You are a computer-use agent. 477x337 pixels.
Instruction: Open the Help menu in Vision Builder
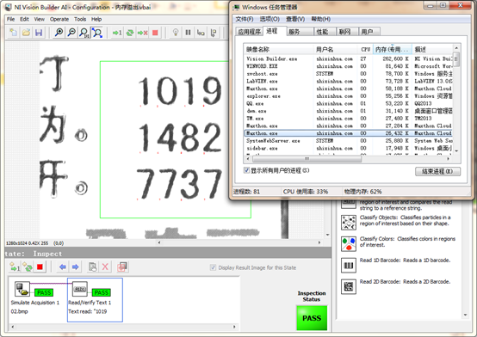(96, 19)
